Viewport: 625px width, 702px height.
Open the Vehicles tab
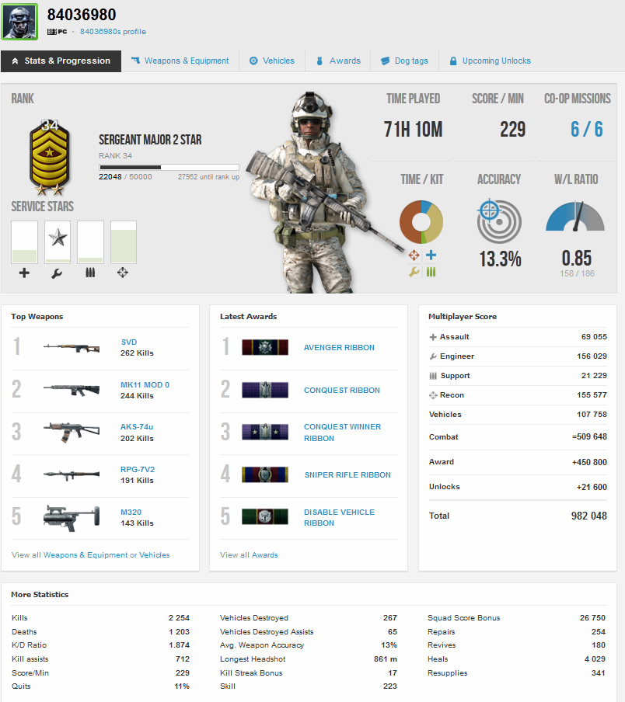tap(271, 61)
